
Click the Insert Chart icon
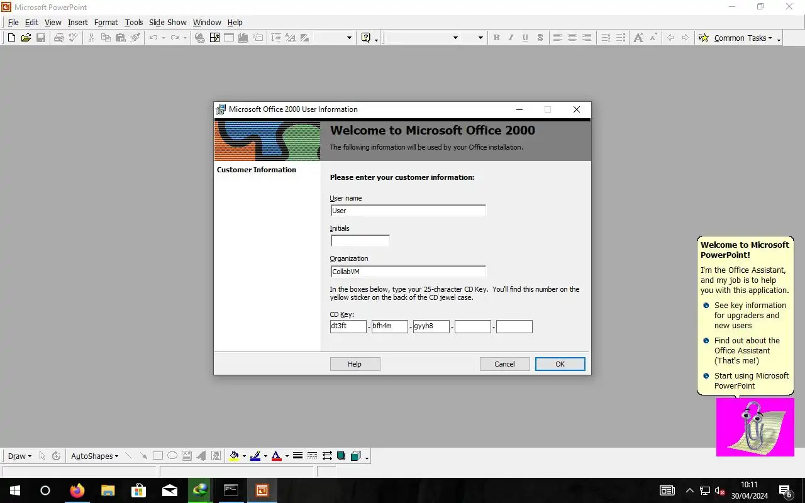click(243, 38)
